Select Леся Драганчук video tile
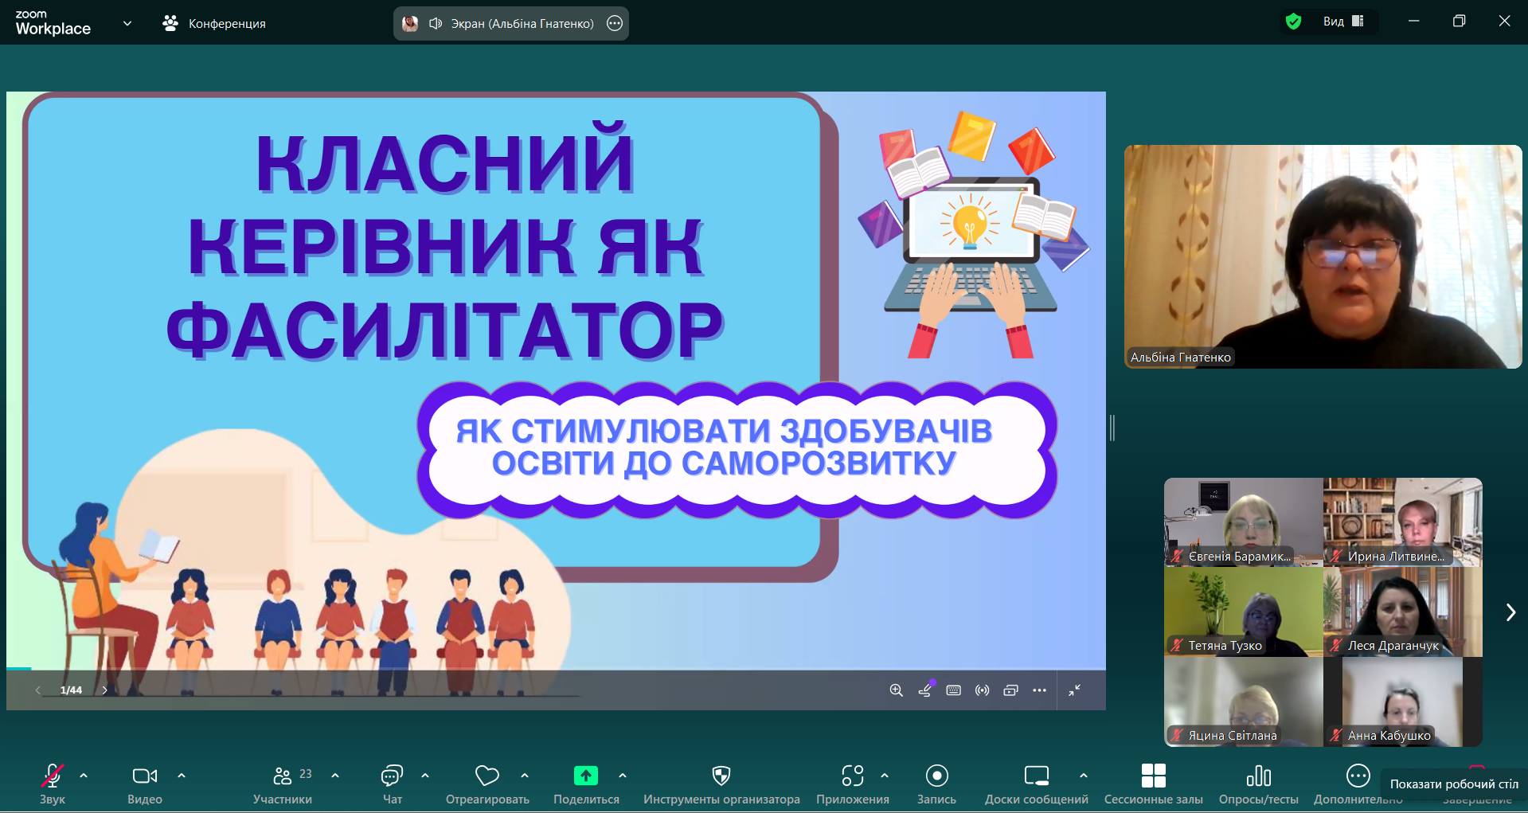This screenshot has height=813, width=1528. (x=1402, y=612)
